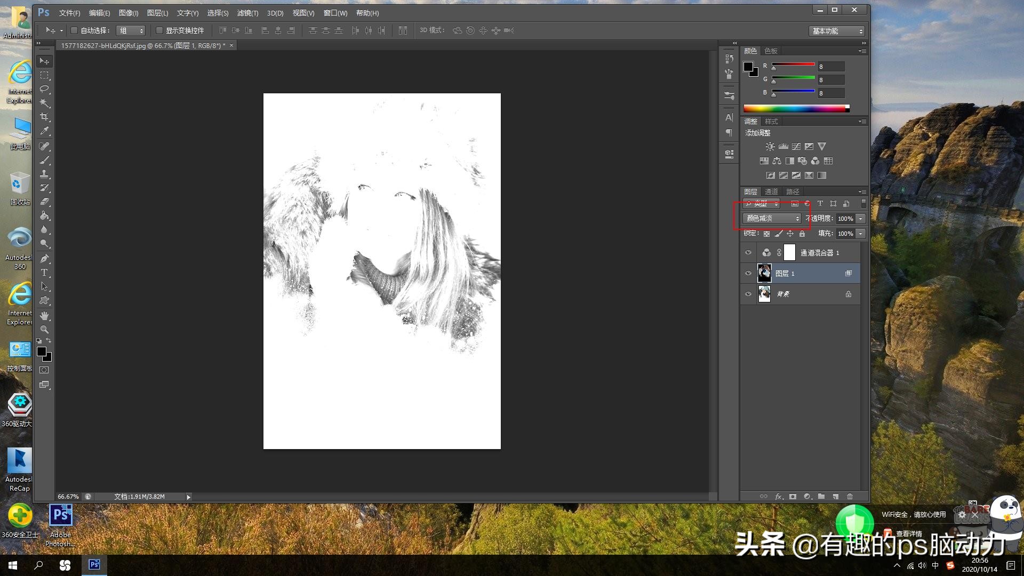Viewport: 1024px width, 576px height.
Task: Switch to the 样式 tab
Action: click(x=771, y=121)
